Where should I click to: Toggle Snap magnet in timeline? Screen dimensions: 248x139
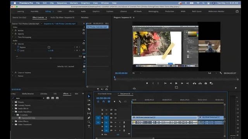point(103,102)
